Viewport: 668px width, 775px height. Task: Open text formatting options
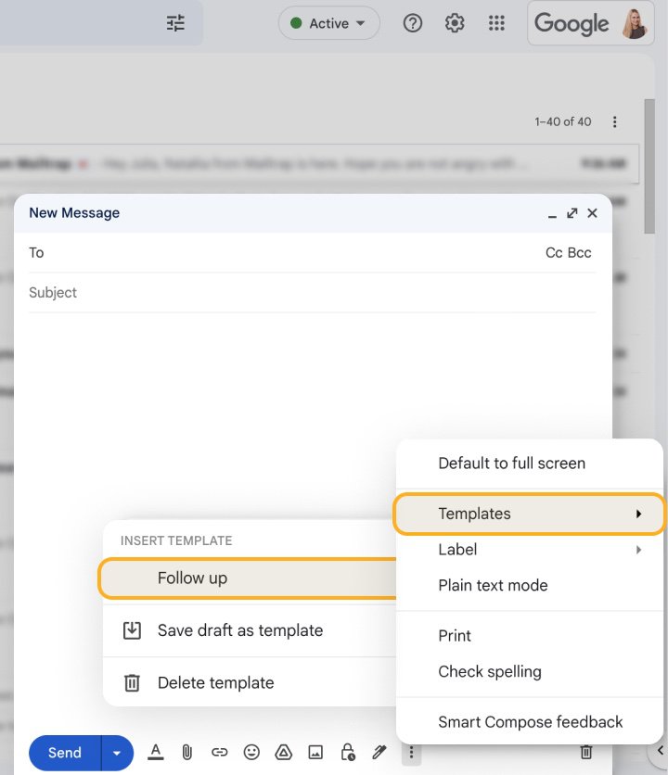point(156,753)
